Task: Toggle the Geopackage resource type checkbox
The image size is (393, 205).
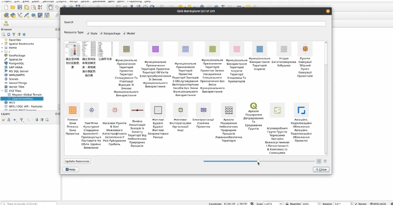Action: point(102,33)
